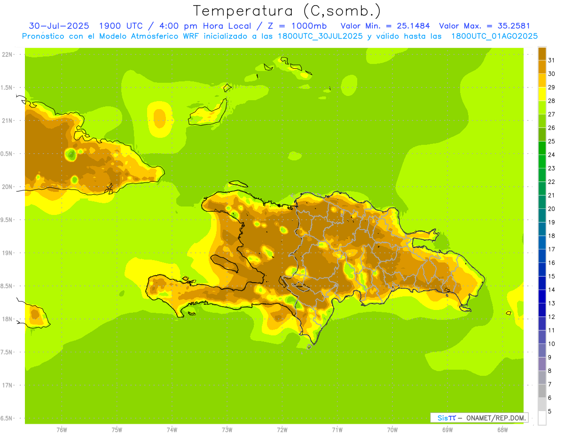Click the "74W" longitude axis label
Image resolution: width=564 pixels, height=436 pixels.
[x=172, y=430]
